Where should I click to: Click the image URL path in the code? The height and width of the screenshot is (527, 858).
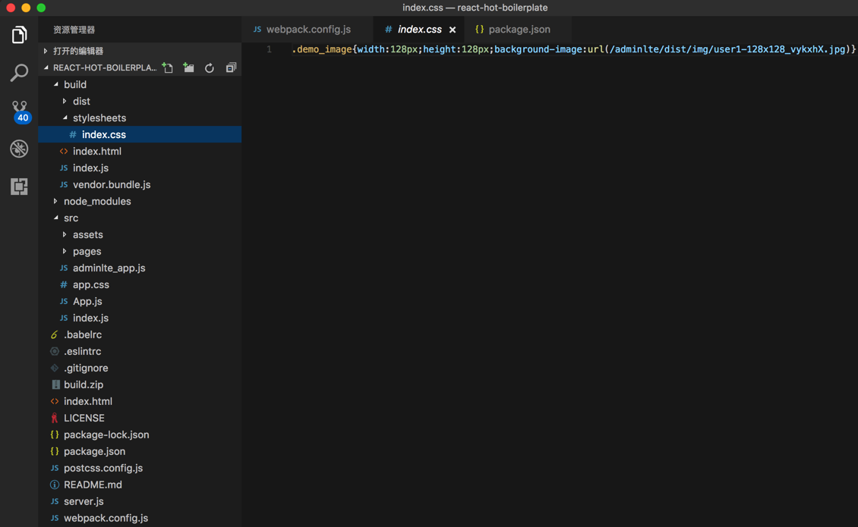tap(727, 49)
